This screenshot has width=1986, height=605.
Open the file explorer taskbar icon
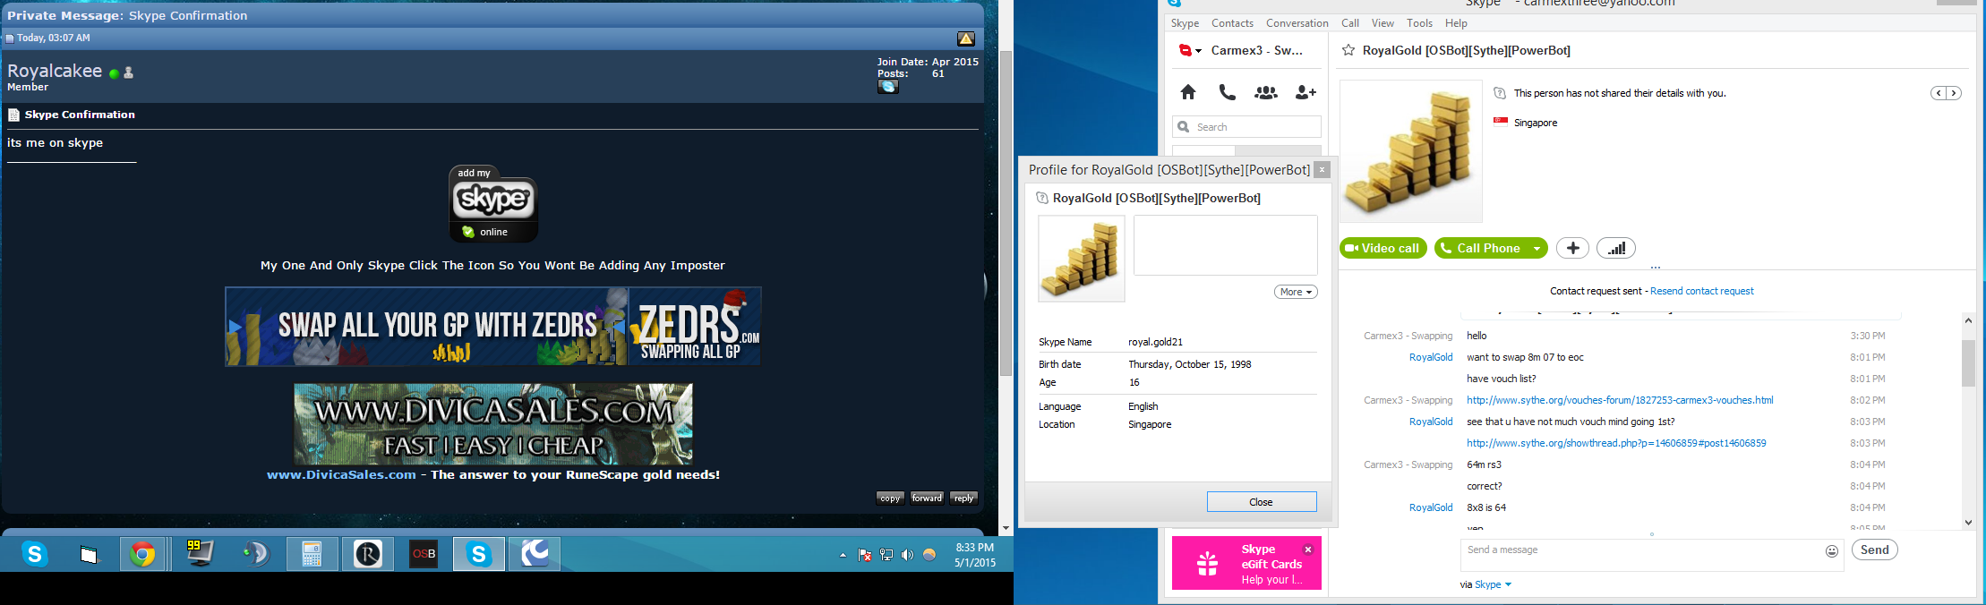89,555
